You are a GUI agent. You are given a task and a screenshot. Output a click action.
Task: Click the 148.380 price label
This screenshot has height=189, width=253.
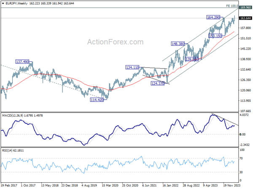click(x=178, y=44)
